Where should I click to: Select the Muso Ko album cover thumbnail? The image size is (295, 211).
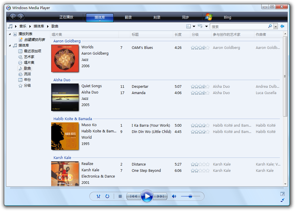pos(65,136)
